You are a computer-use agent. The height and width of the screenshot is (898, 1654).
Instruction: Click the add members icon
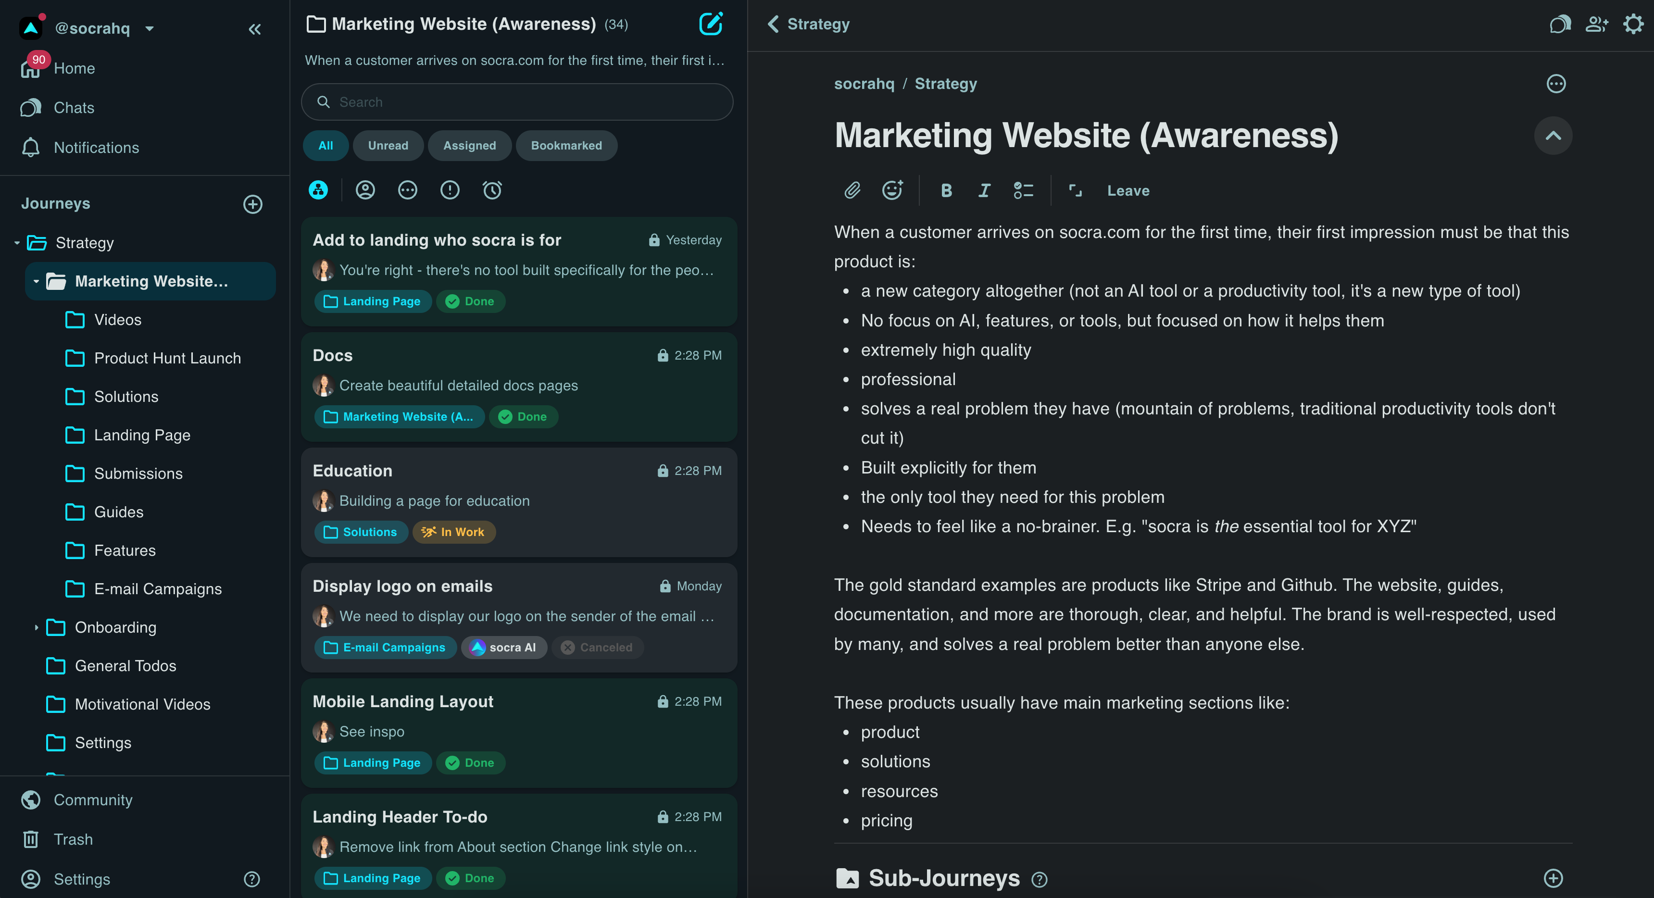[1596, 25]
